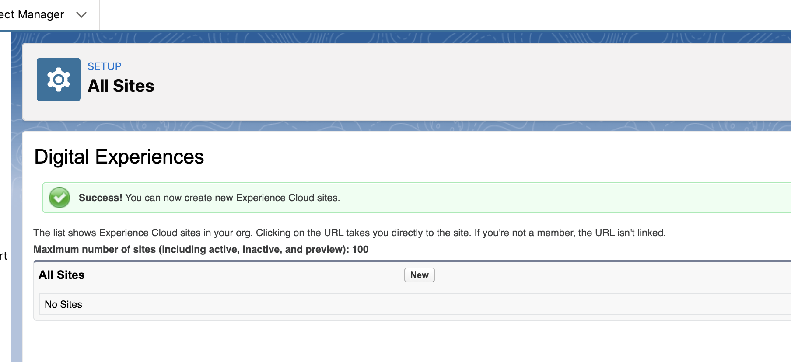Image resolution: width=791 pixels, height=362 pixels.
Task: Click the New button in All Sites
Action: pos(419,275)
